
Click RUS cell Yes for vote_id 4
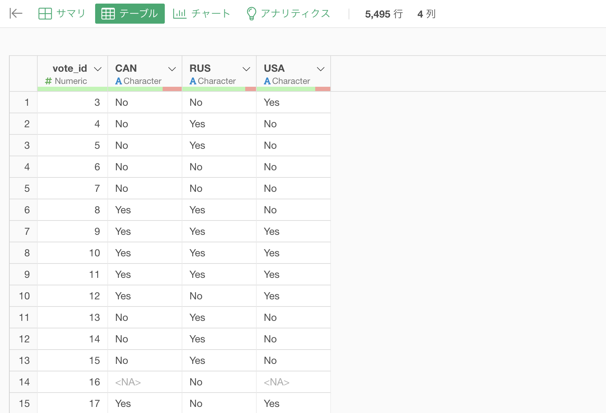point(219,124)
